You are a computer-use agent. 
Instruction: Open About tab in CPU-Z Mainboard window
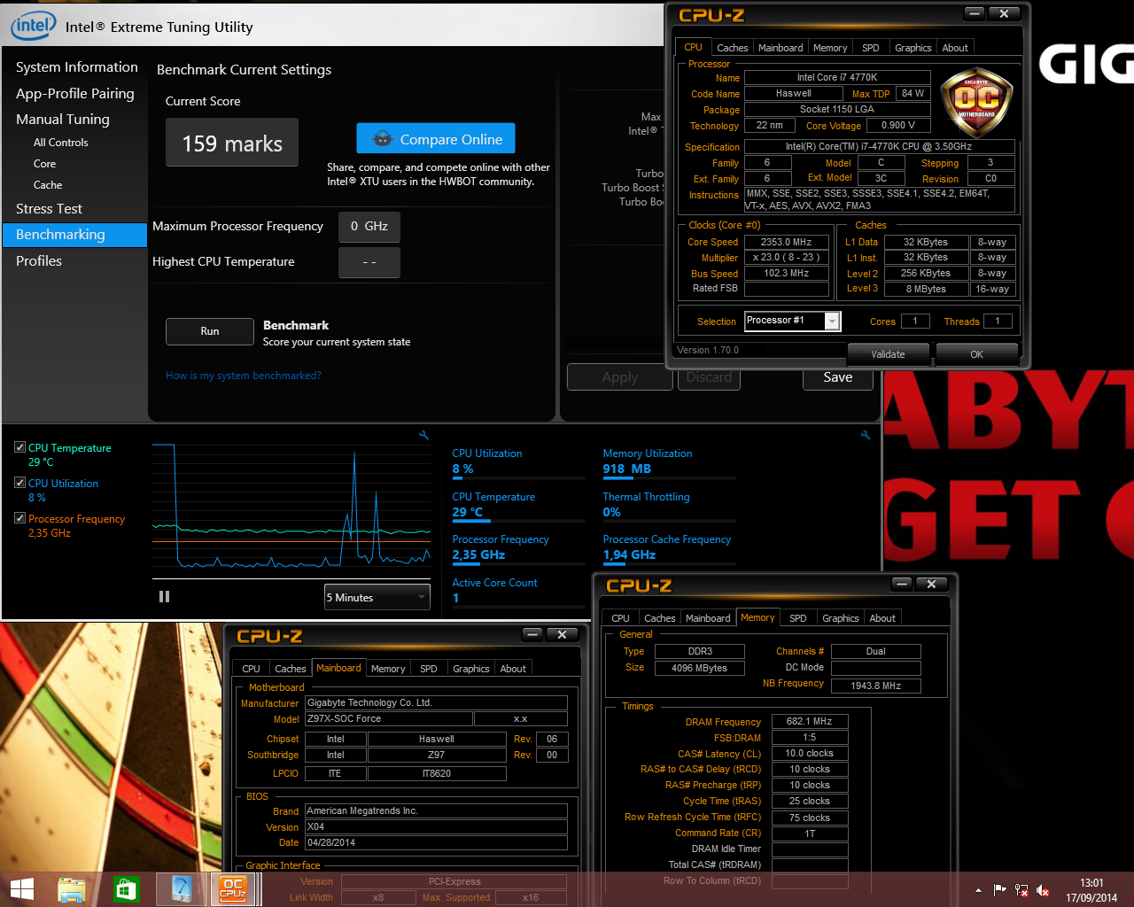(x=513, y=669)
